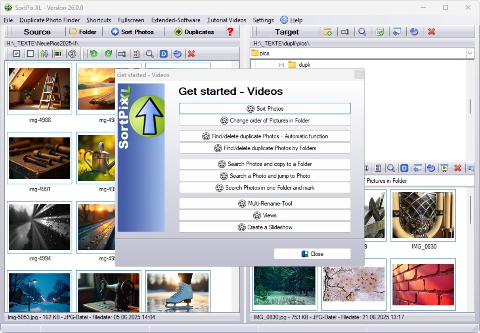Click the pie chart icon in lower target toolbar
The height and width of the screenshot is (333, 480).
click(x=431, y=168)
